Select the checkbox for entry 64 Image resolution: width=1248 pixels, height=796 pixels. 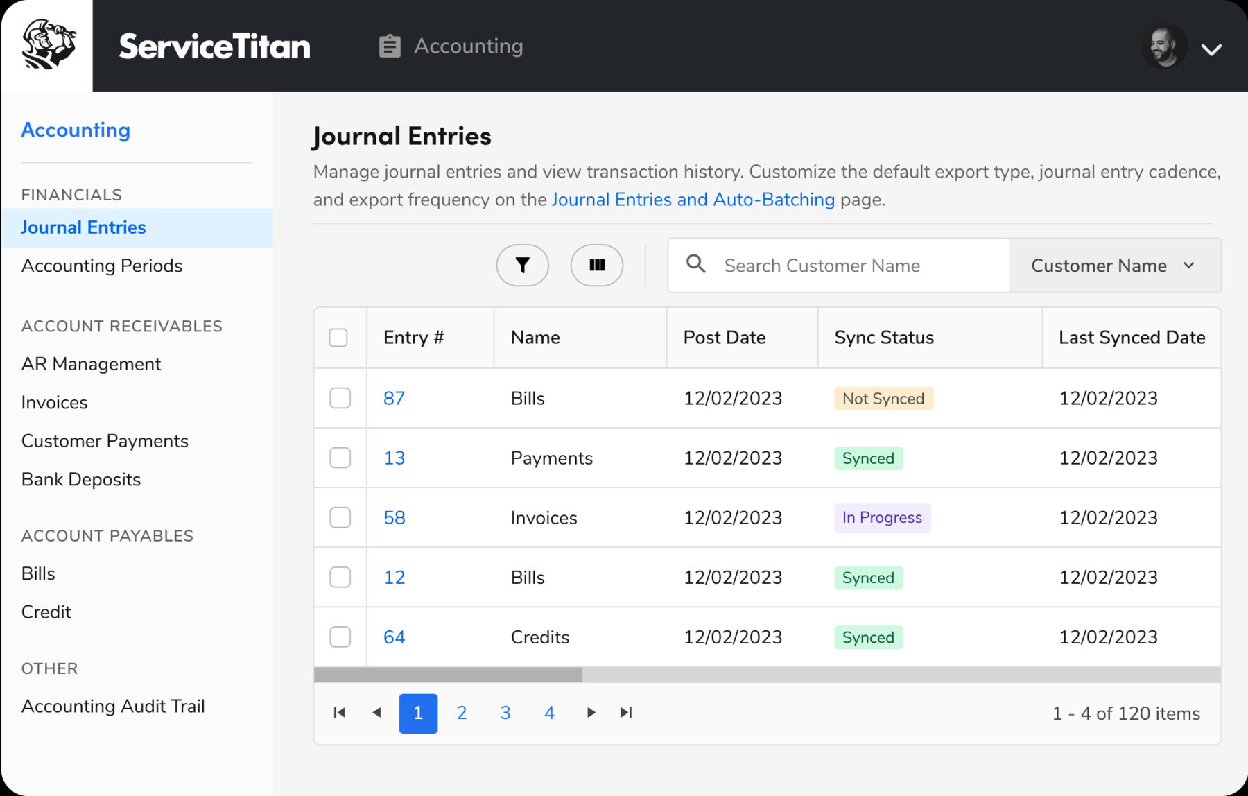340,637
